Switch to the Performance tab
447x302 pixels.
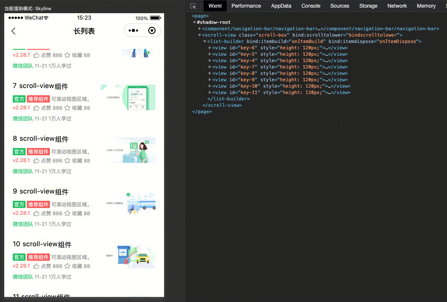click(246, 6)
